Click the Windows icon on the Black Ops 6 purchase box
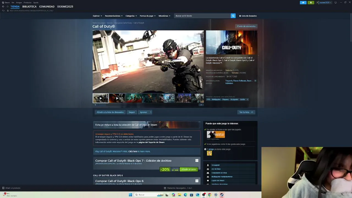 (197, 181)
